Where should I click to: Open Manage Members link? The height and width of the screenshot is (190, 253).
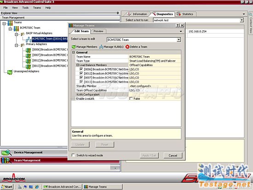tap(86, 47)
